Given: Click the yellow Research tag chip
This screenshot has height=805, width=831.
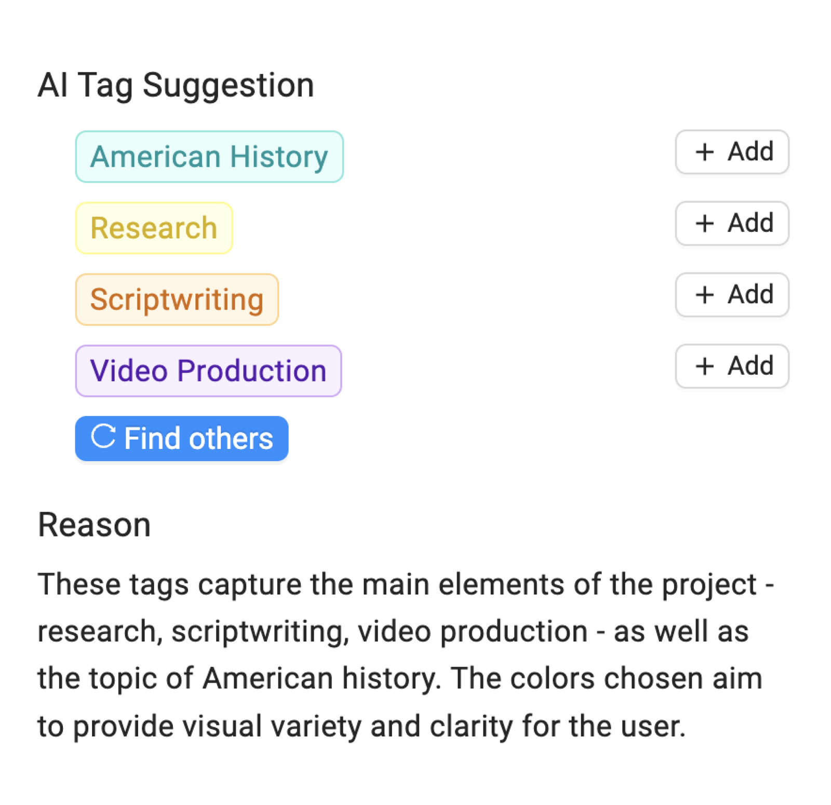Looking at the screenshot, I should 154,228.
